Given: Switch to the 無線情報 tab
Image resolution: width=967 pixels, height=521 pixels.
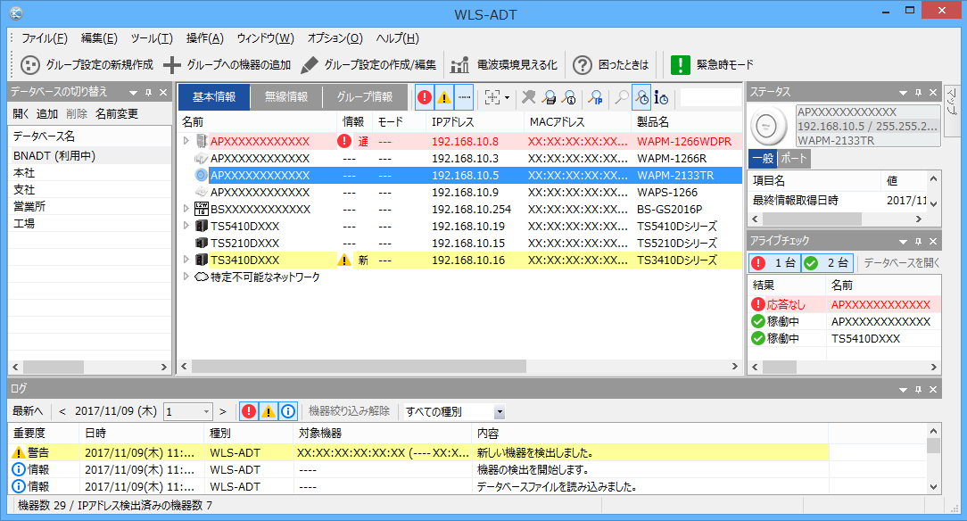Looking at the screenshot, I should [286, 97].
